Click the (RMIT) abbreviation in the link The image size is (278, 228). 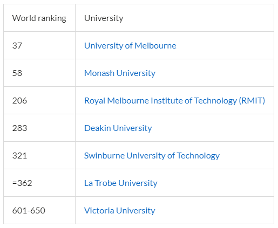pyautogui.click(x=252, y=101)
